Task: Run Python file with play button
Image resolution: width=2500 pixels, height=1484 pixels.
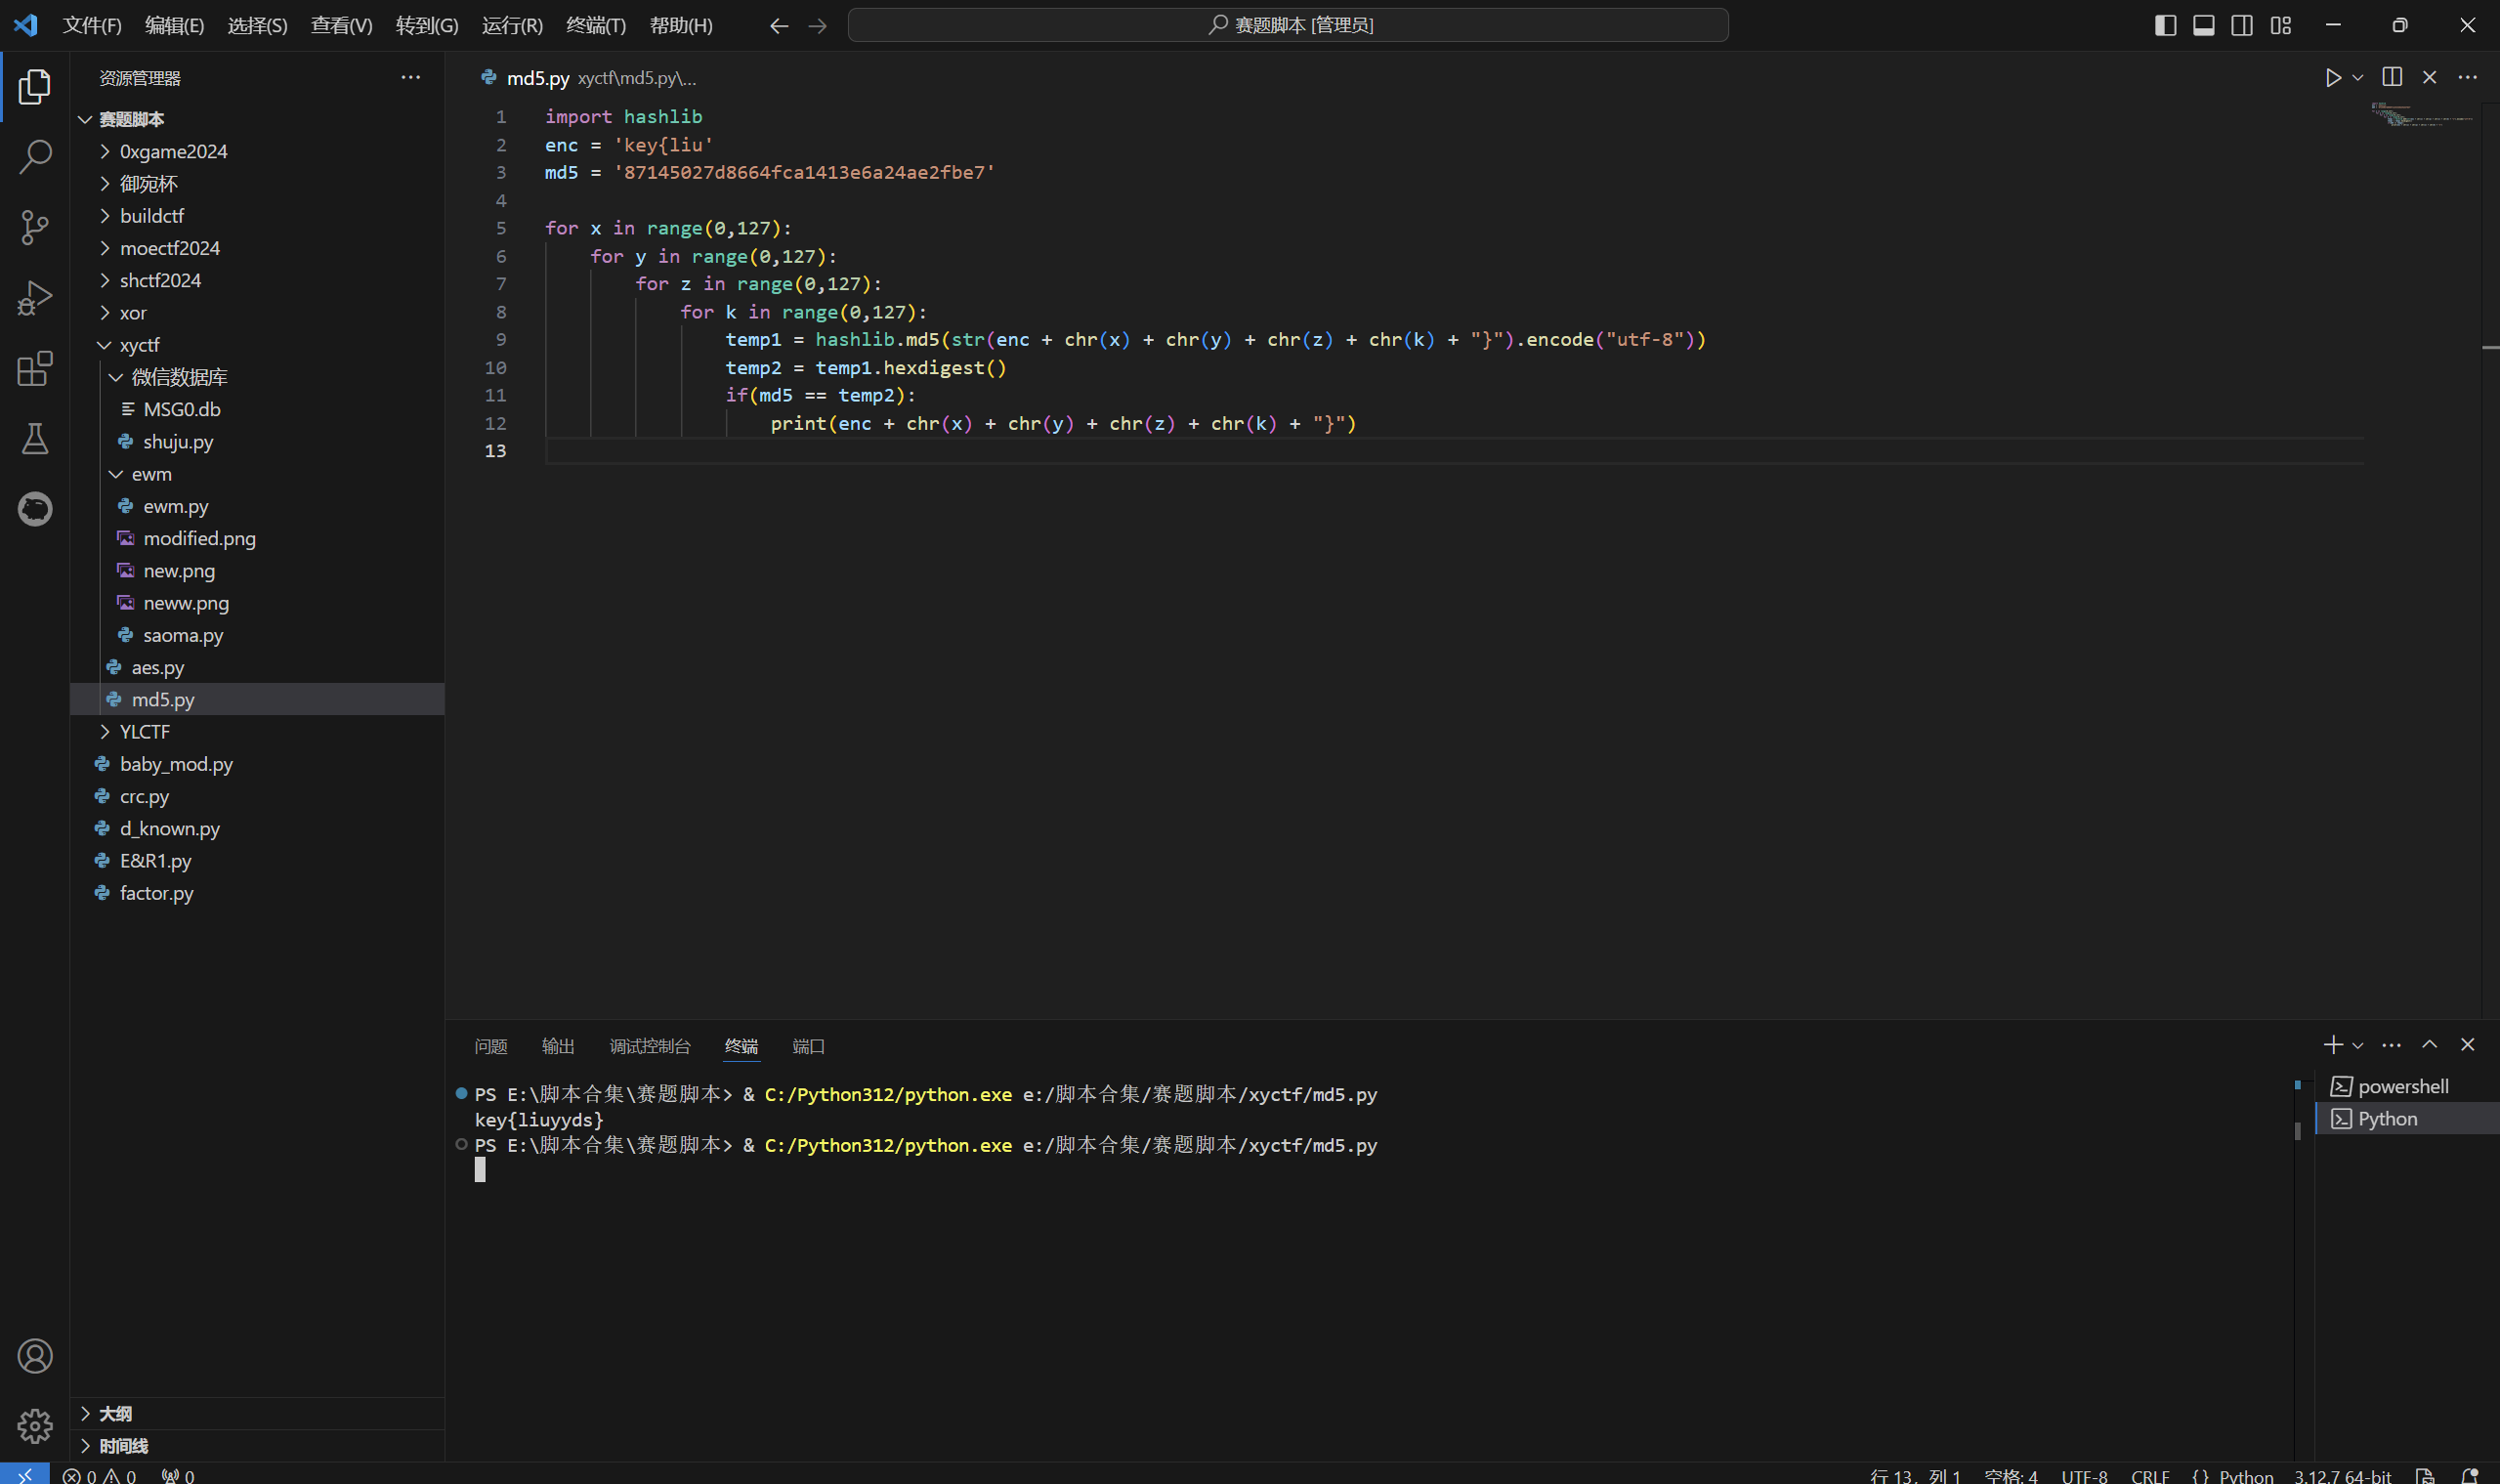Action: click(2332, 78)
